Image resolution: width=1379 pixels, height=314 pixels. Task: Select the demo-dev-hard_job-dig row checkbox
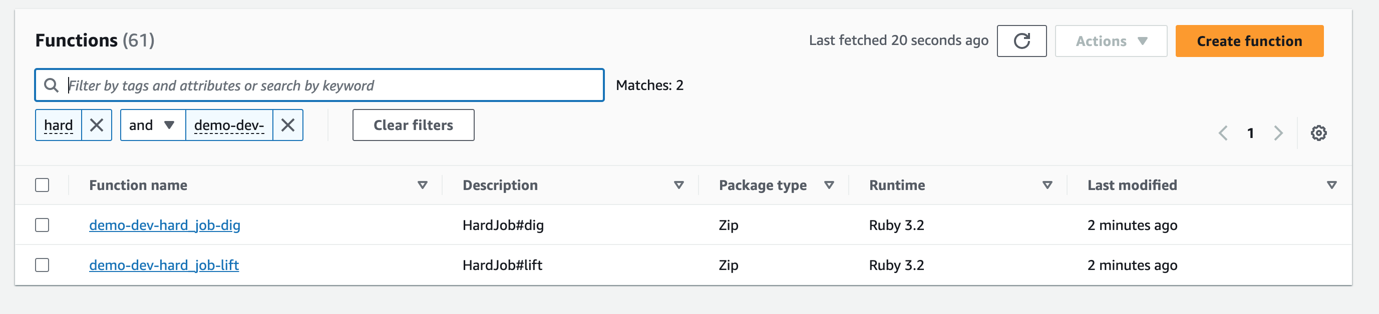[x=42, y=225]
